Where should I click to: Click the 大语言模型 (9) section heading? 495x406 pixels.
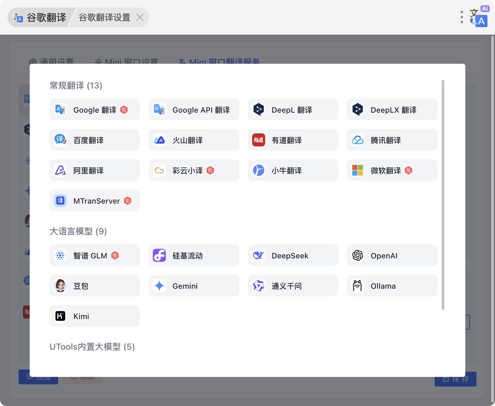pos(78,231)
